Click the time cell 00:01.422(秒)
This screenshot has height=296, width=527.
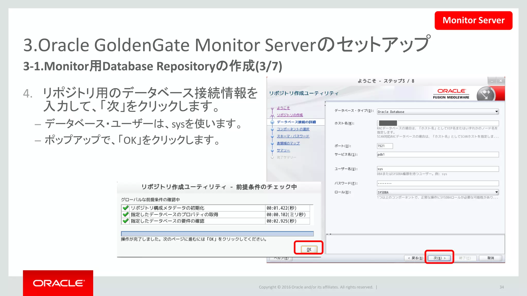pyautogui.click(x=287, y=208)
